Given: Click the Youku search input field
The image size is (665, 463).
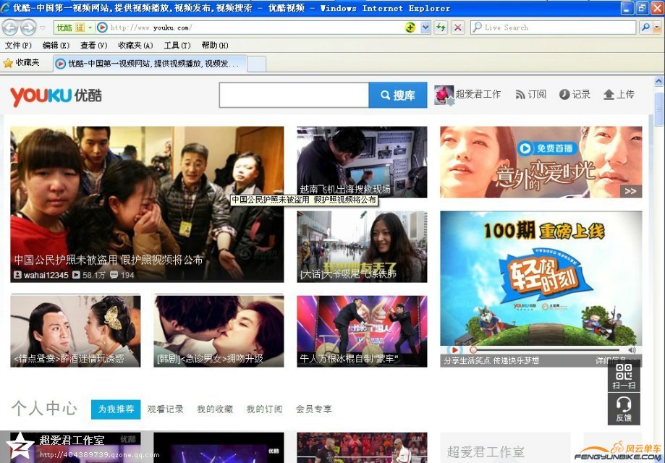Looking at the screenshot, I should pos(293,95).
